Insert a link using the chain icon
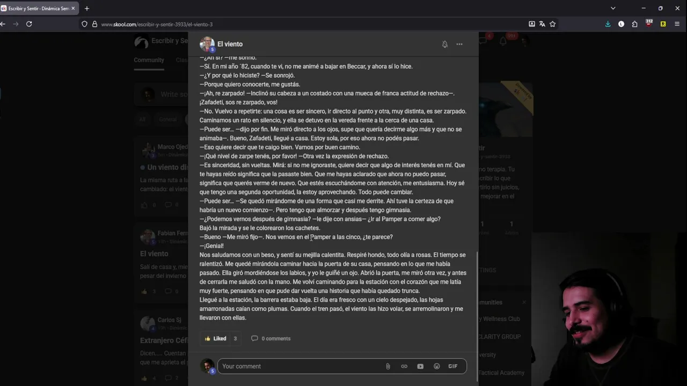This screenshot has height=386, width=687. (x=404, y=366)
